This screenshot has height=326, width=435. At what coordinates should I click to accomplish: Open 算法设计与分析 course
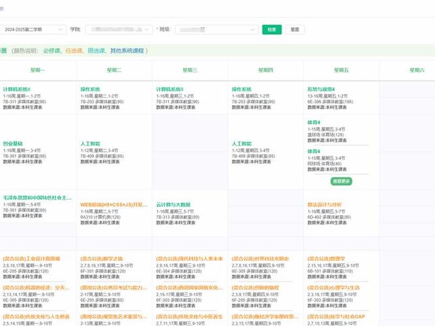pos(324,205)
